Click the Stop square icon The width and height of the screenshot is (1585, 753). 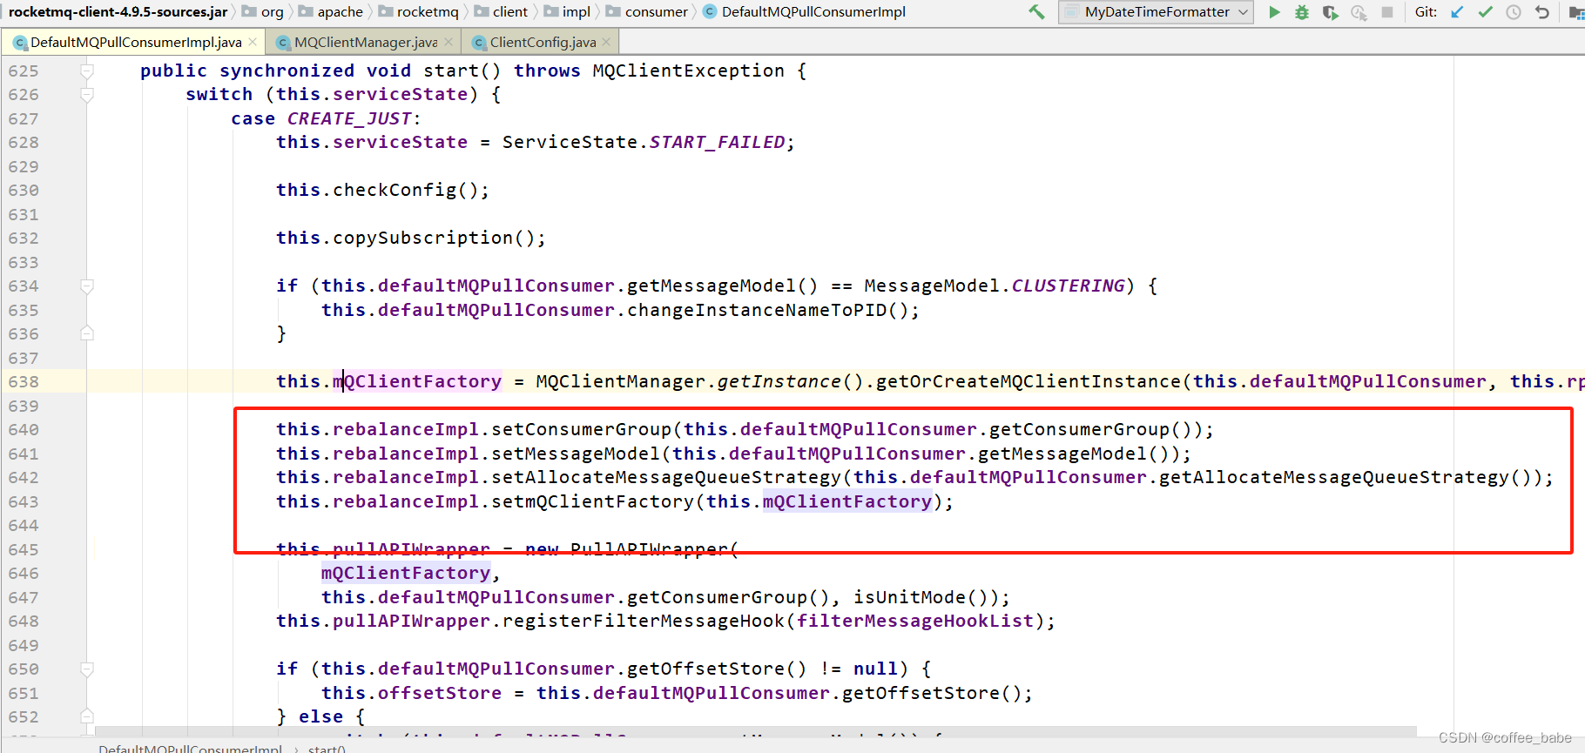1387,12
